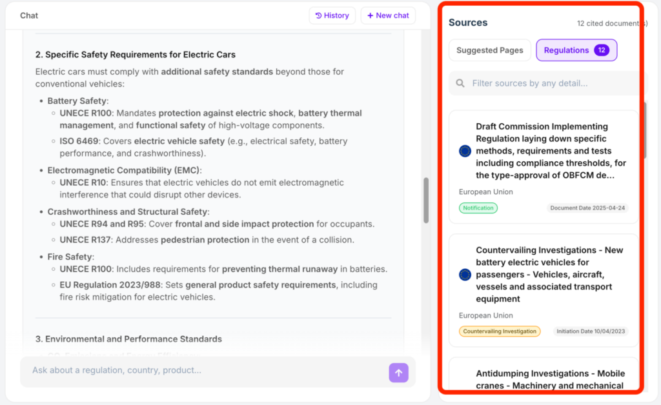Click the green Notification tag

point(478,208)
